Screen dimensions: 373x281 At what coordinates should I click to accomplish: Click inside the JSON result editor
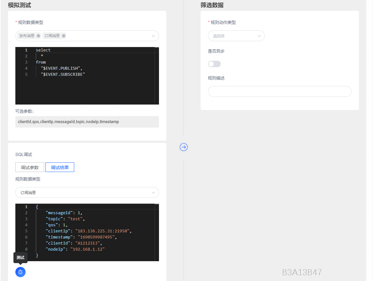(x=87, y=232)
